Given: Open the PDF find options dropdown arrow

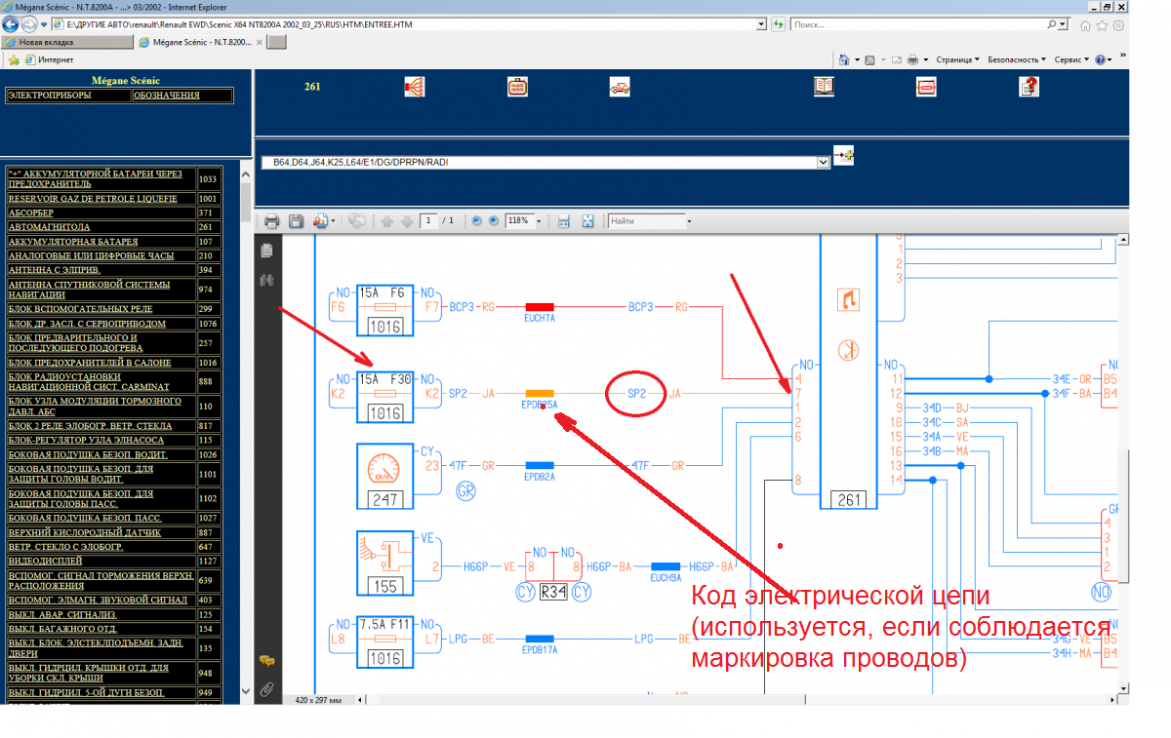Looking at the screenshot, I should [x=689, y=221].
